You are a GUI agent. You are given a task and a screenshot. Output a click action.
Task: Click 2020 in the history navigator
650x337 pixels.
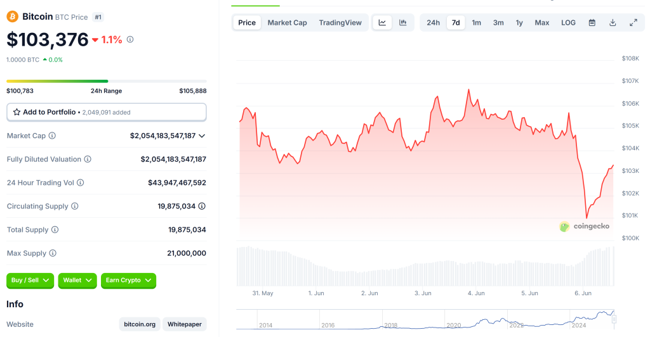pos(453,326)
